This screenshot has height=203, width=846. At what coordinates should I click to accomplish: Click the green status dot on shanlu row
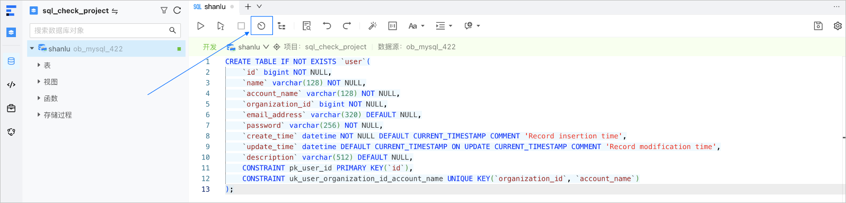pos(179,49)
